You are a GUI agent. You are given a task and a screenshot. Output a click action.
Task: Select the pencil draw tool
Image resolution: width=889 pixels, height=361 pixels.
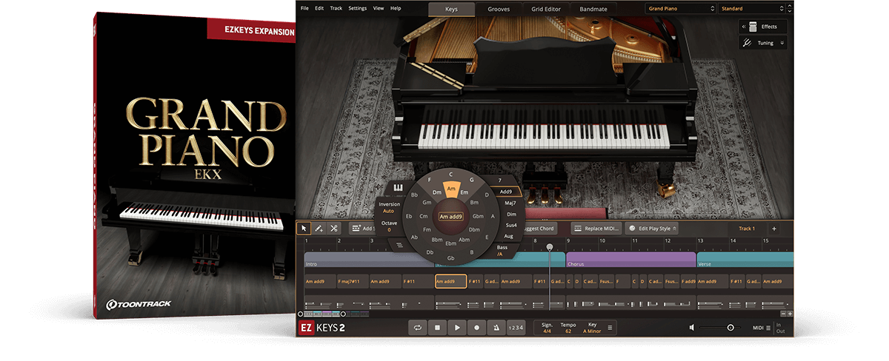(x=319, y=229)
